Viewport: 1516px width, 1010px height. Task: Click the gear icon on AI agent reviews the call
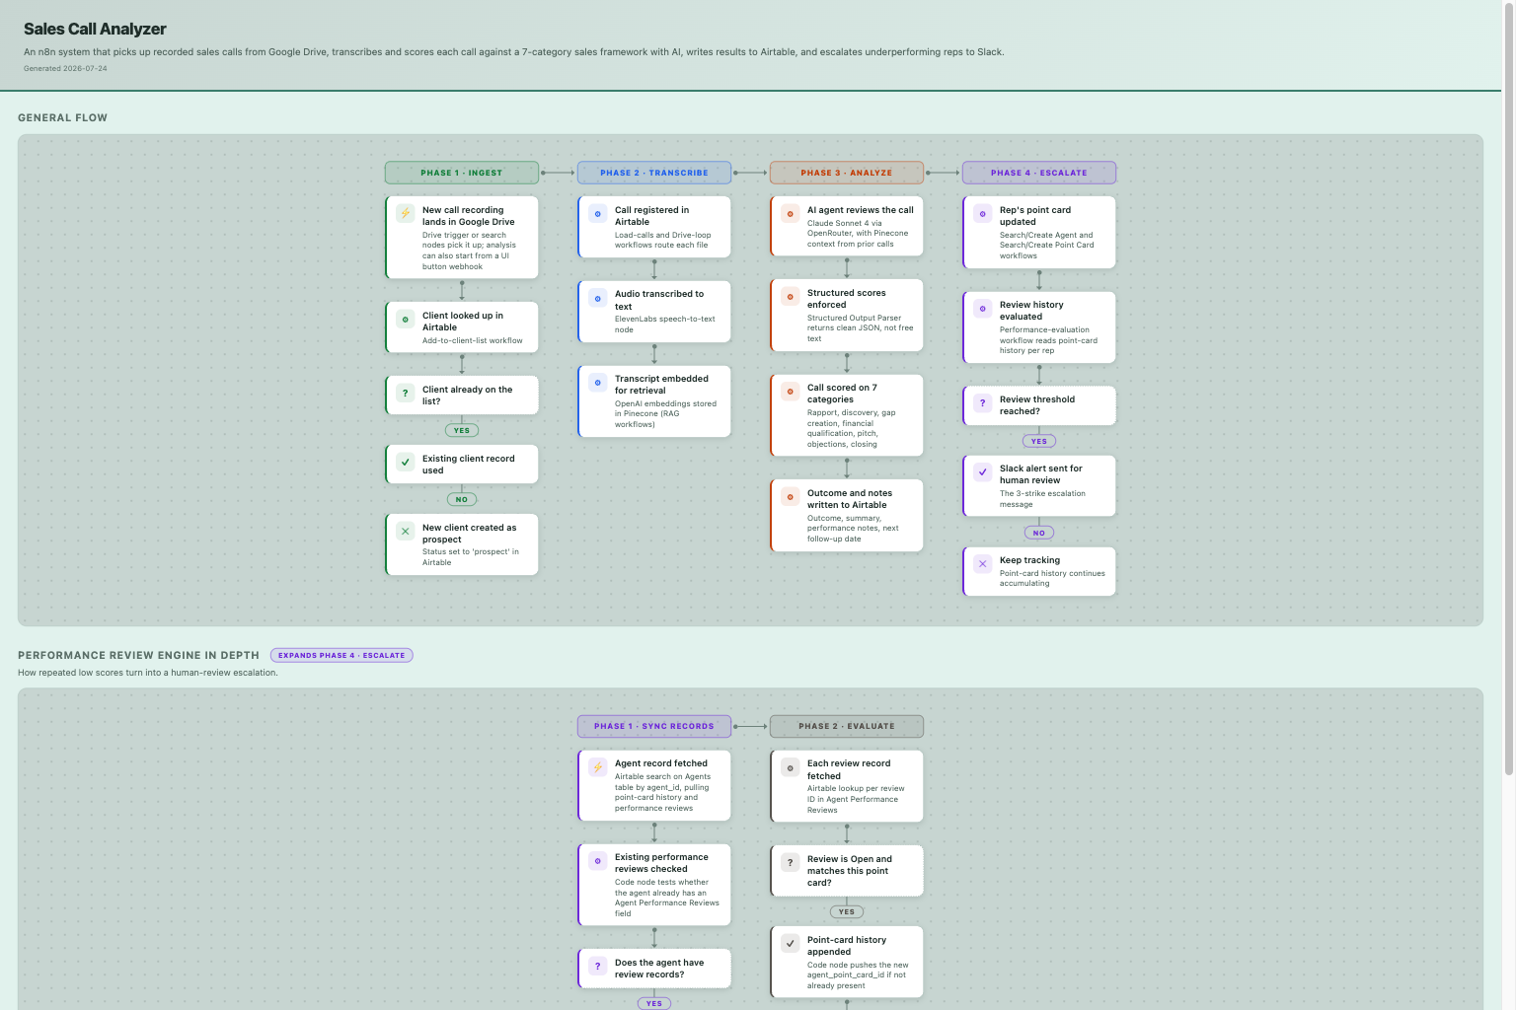tap(790, 213)
